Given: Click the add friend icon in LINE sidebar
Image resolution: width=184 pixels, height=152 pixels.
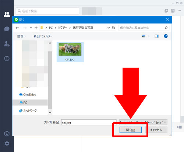Looking at the screenshot, I should pos(7,44).
